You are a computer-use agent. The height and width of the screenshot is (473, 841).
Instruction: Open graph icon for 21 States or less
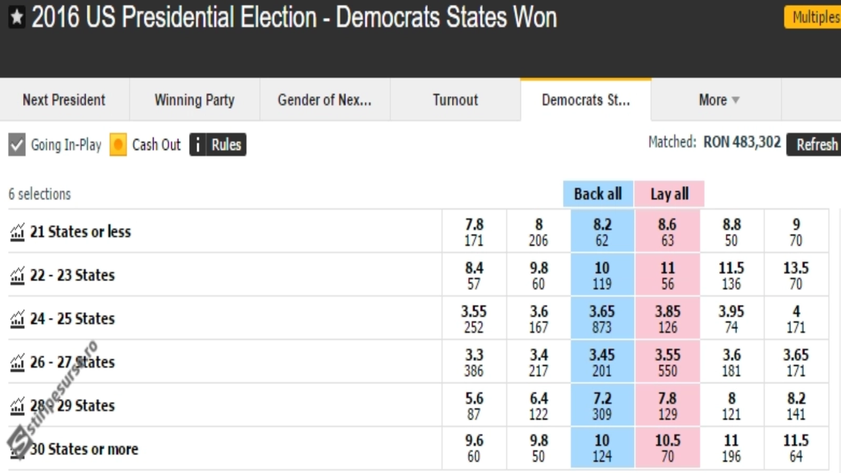[x=17, y=232]
